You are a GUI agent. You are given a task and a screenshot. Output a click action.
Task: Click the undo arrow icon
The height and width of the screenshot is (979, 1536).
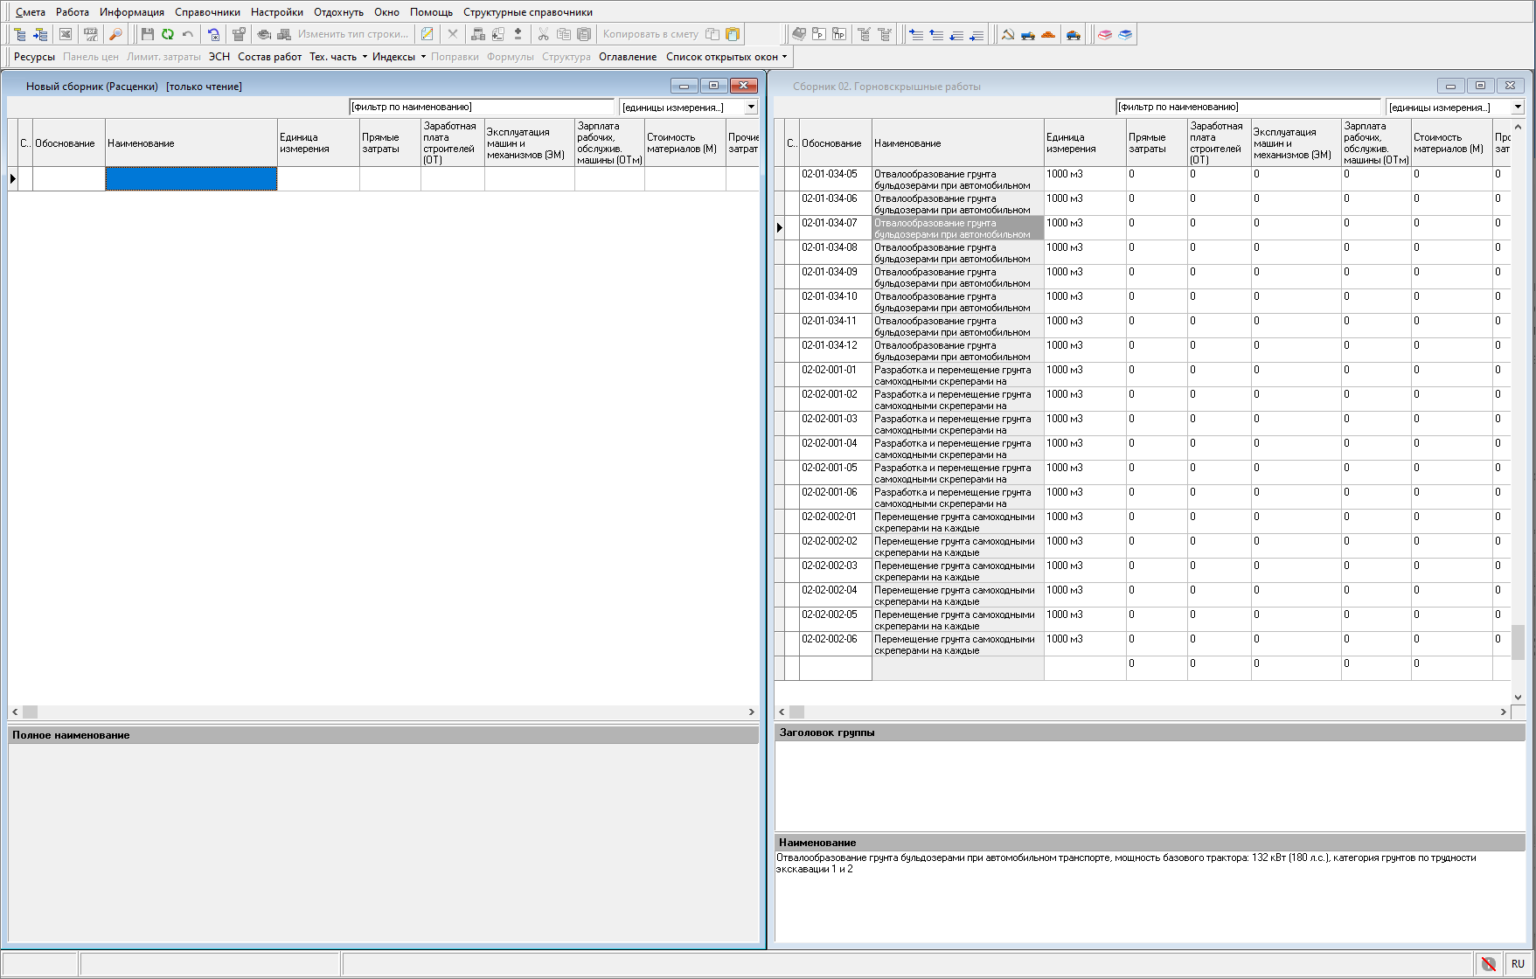coord(187,34)
